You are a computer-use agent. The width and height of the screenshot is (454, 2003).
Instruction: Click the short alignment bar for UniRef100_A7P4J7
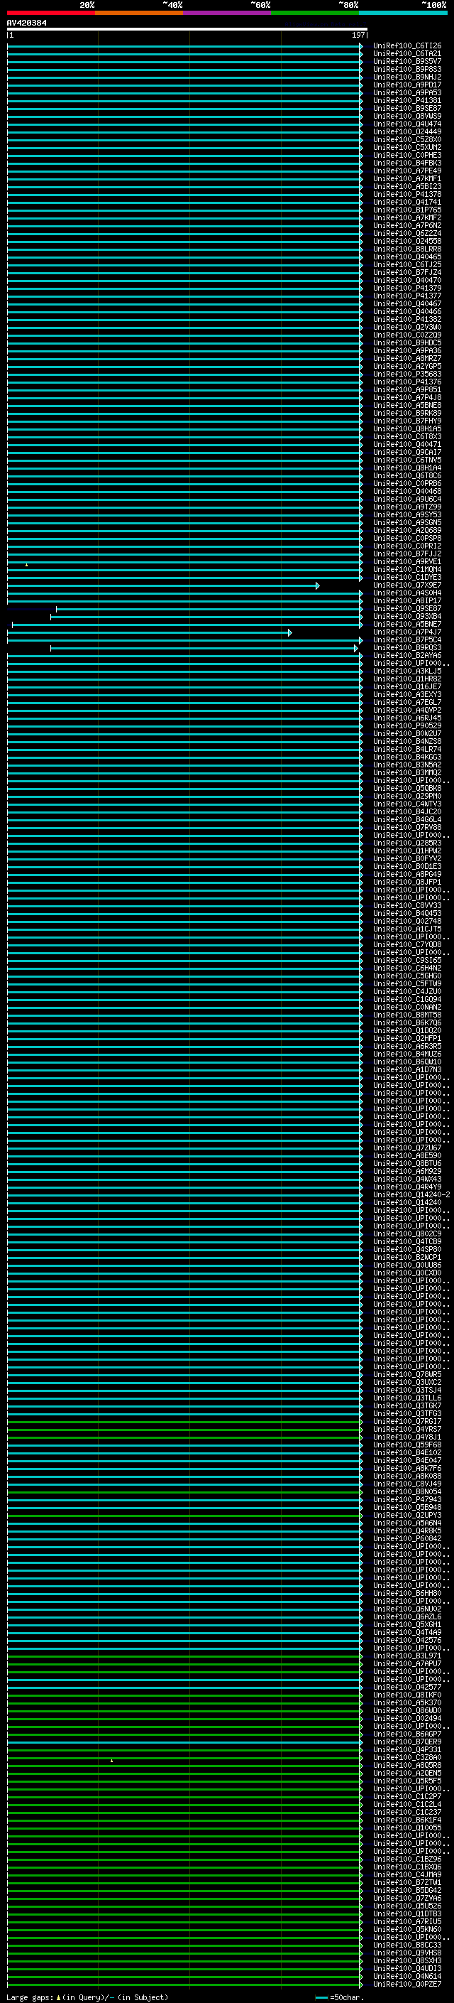(x=149, y=633)
